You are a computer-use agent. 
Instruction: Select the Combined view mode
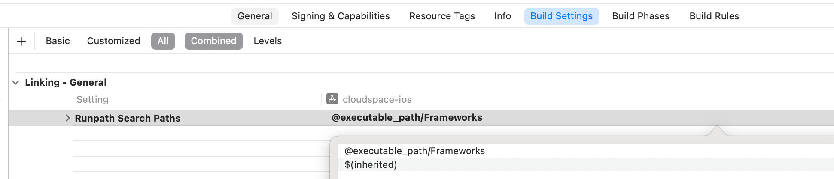pyautogui.click(x=213, y=41)
